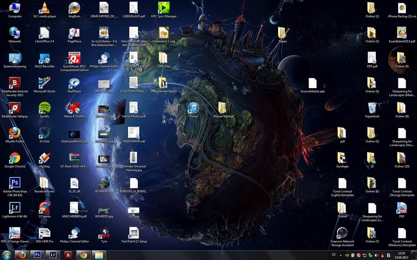Open the iPhone Backup folder
This screenshot has height=260, width=417.
[x=223, y=108]
